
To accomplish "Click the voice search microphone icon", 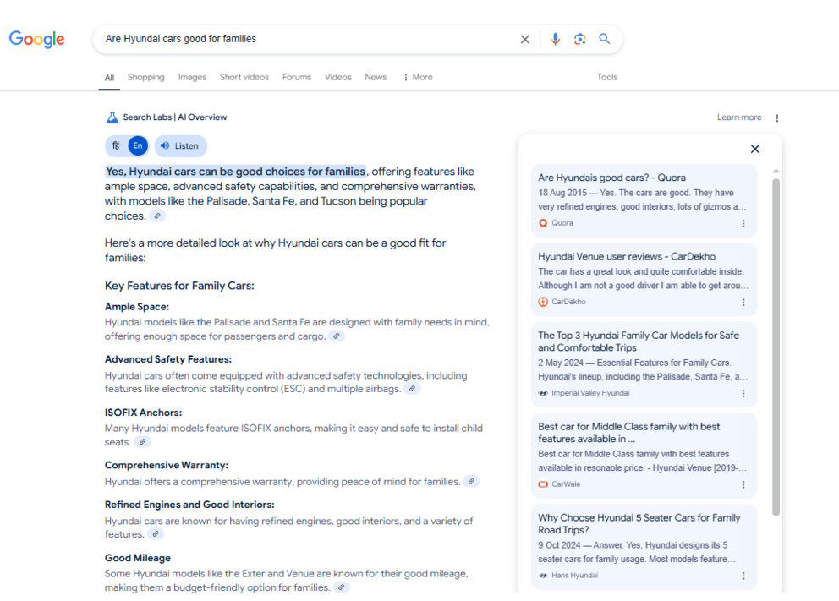I will (x=555, y=39).
